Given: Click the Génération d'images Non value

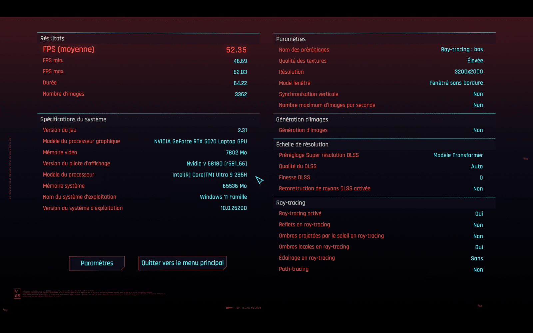Looking at the screenshot, I should (478, 130).
